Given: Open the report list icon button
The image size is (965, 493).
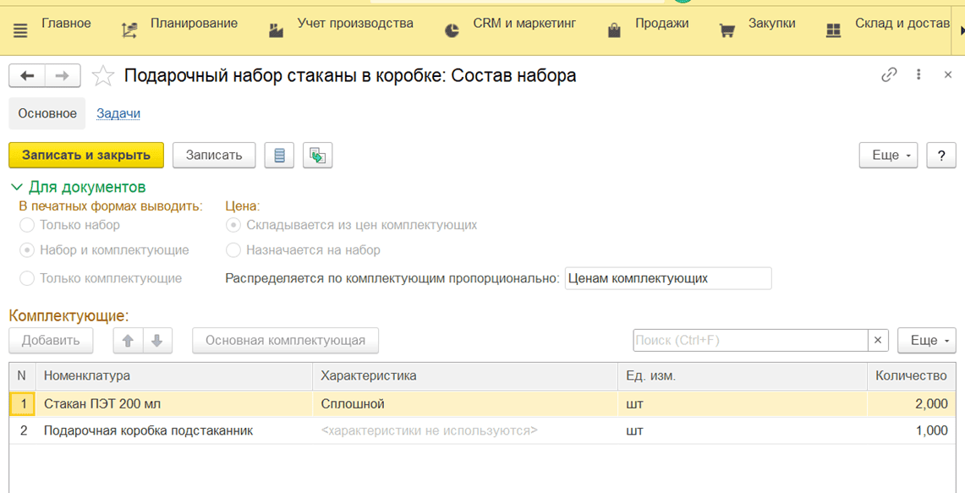Looking at the screenshot, I should [279, 156].
